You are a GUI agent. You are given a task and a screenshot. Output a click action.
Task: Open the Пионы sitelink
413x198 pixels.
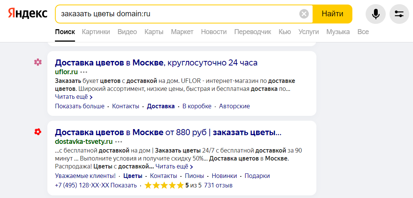click(x=194, y=176)
